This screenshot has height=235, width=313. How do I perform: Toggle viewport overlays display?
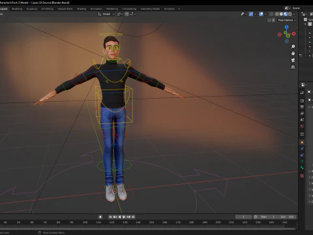261,14
